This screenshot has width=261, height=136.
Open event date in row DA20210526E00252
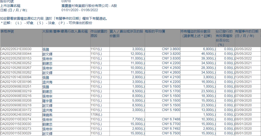coord(243,63)
